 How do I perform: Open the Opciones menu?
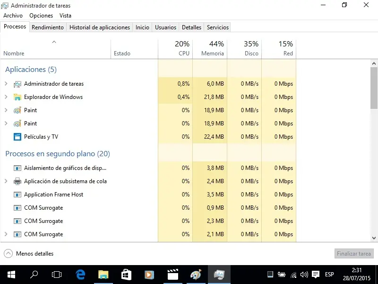(x=41, y=16)
